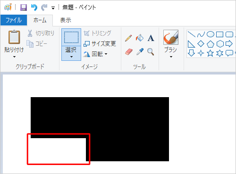Choose the Right arrow shape

click(229, 44)
